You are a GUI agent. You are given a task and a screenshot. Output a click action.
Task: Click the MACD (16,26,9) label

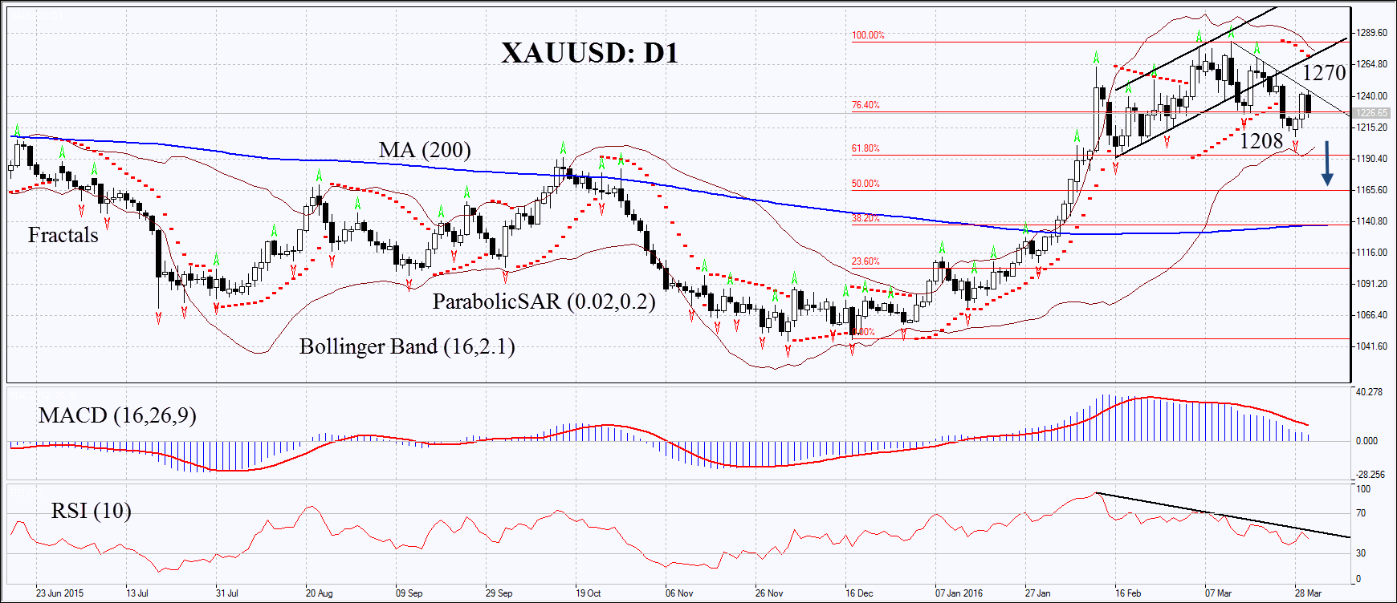pos(118,415)
